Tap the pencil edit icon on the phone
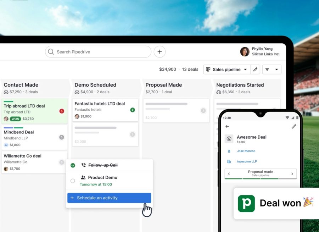 (294, 127)
